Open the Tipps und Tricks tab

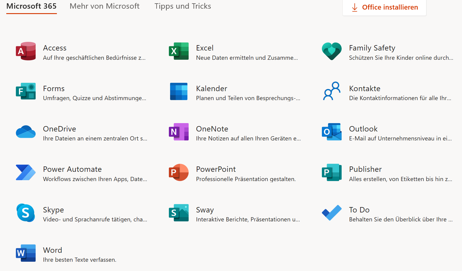point(183,6)
